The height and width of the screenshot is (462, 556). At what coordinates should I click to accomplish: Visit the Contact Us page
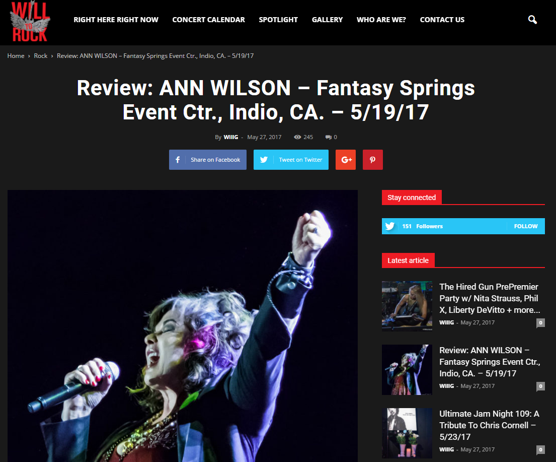point(442,20)
